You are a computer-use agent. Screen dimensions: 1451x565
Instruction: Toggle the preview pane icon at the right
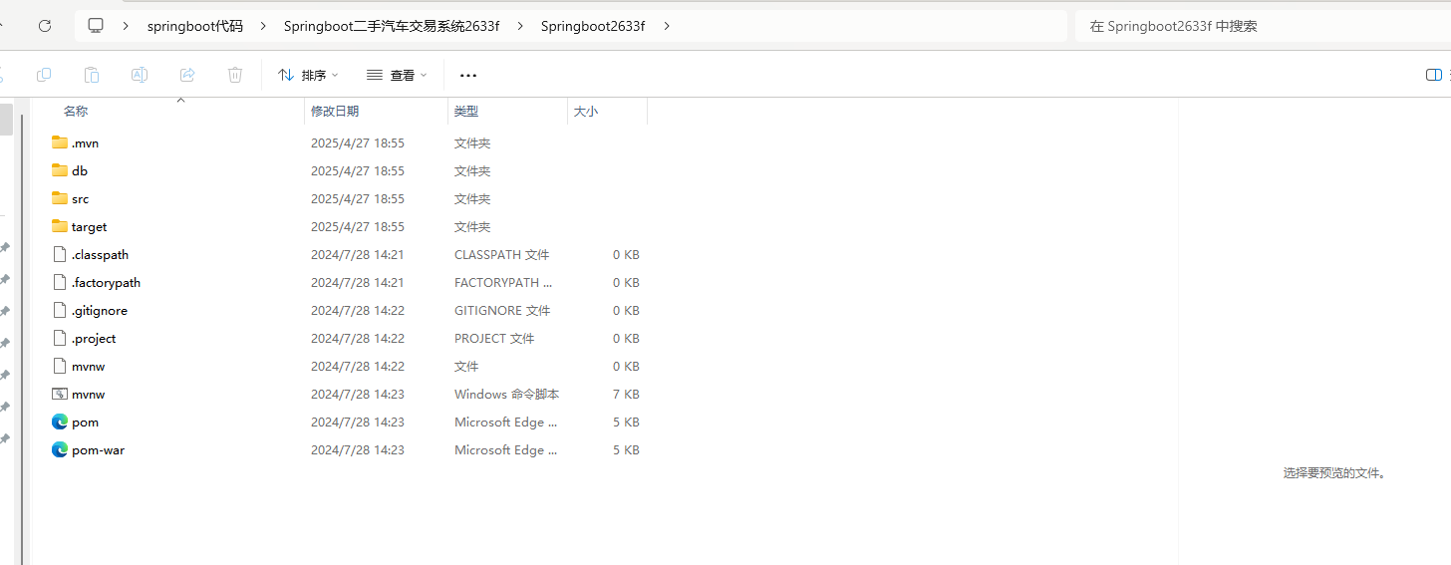[x=1434, y=75]
